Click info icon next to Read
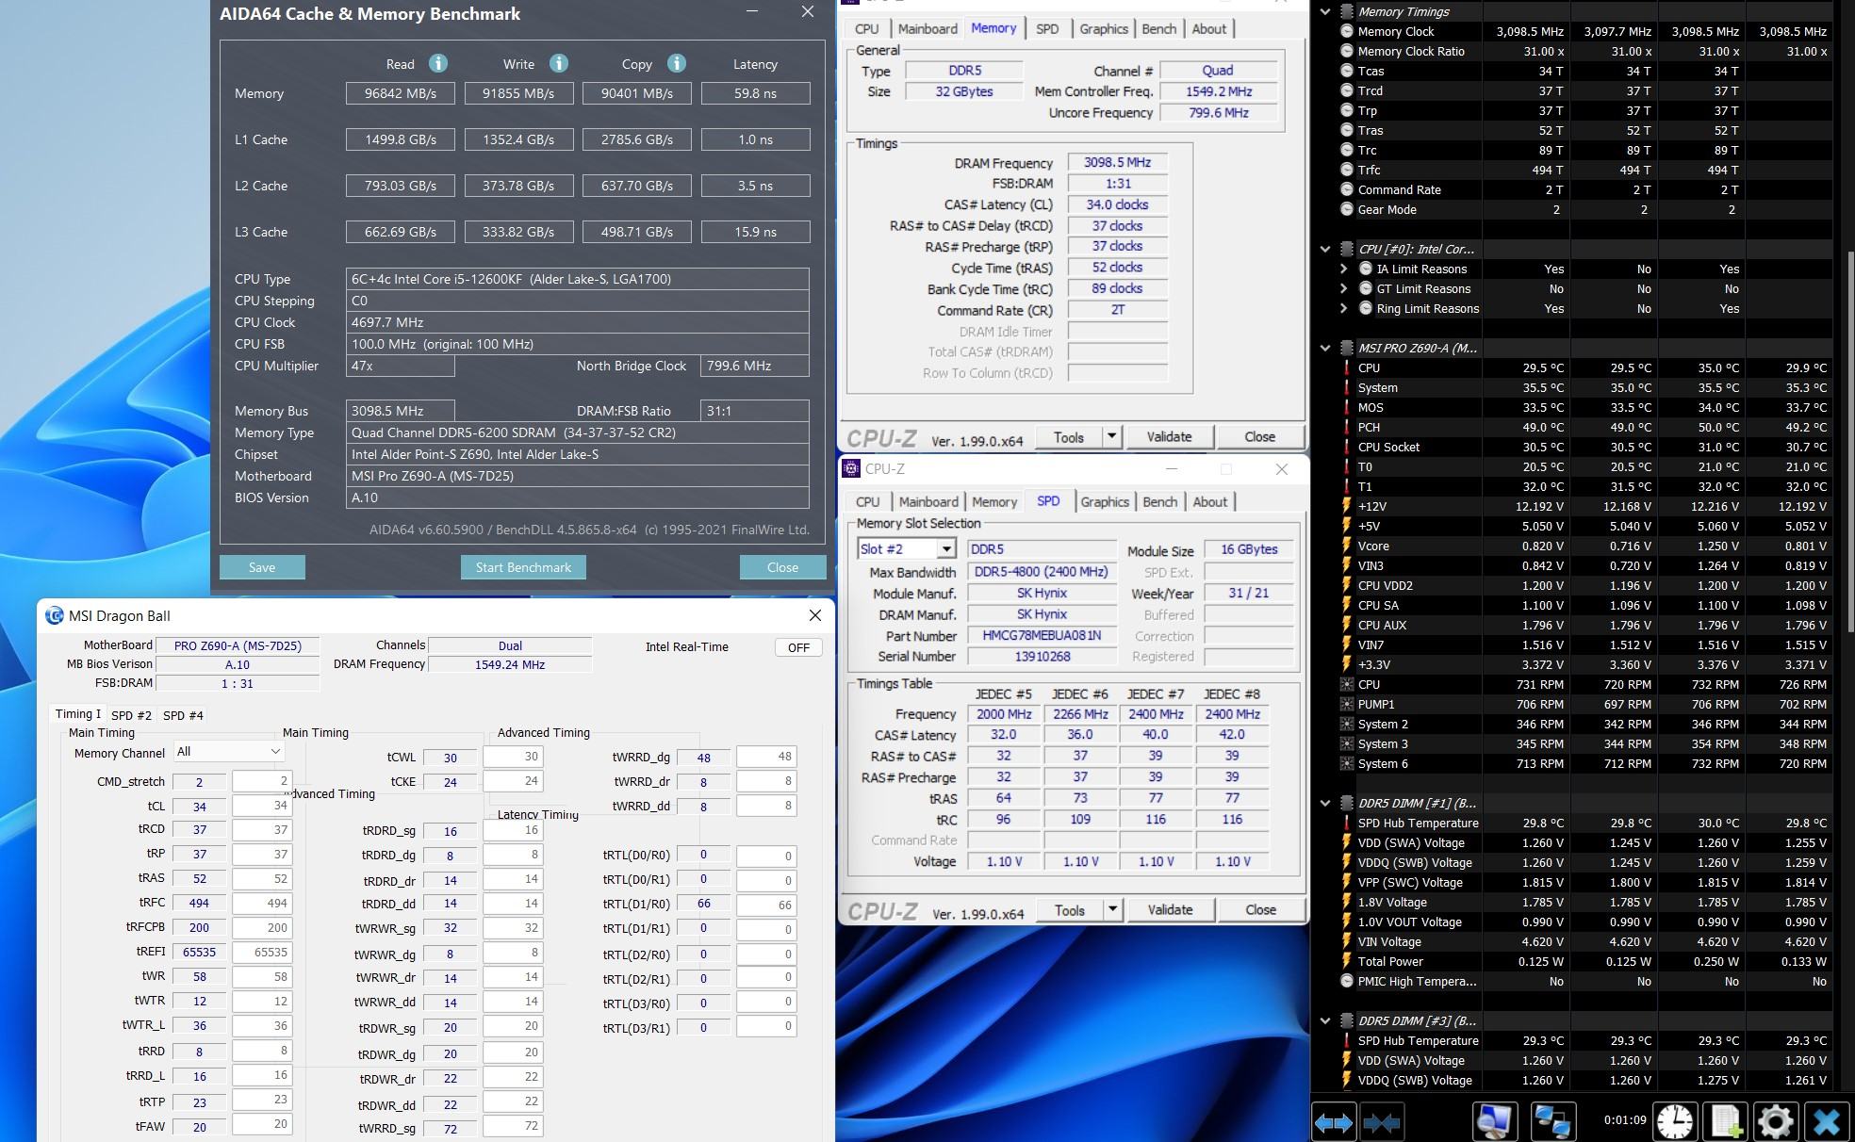The height and width of the screenshot is (1142, 1855). point(437,63)
